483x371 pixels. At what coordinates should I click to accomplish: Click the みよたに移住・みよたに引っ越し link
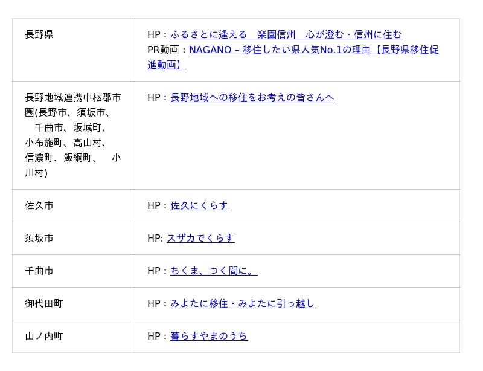(x=242, y=303)
